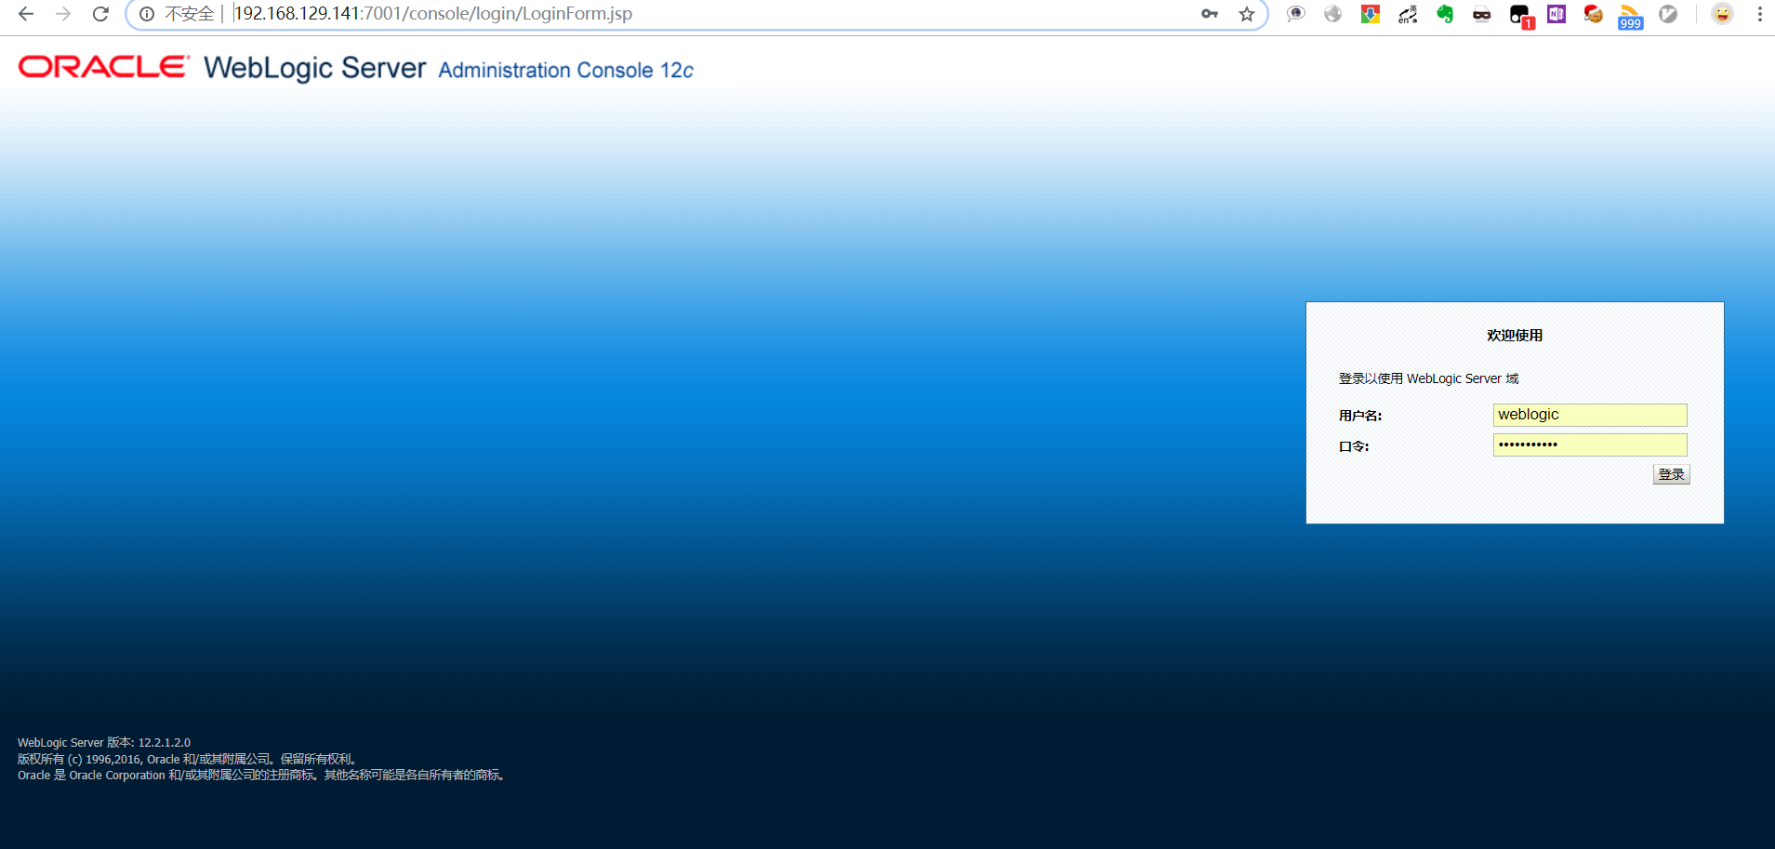Open the speech bubble globe extension
Viewport: 1775px width, 849px height.
coord(1296,14)
